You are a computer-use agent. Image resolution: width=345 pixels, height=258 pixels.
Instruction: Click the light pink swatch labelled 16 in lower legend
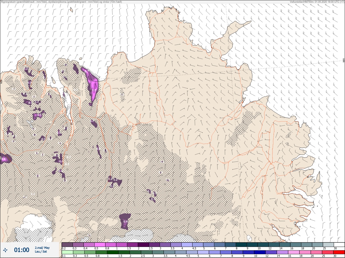tap(294, 252)
